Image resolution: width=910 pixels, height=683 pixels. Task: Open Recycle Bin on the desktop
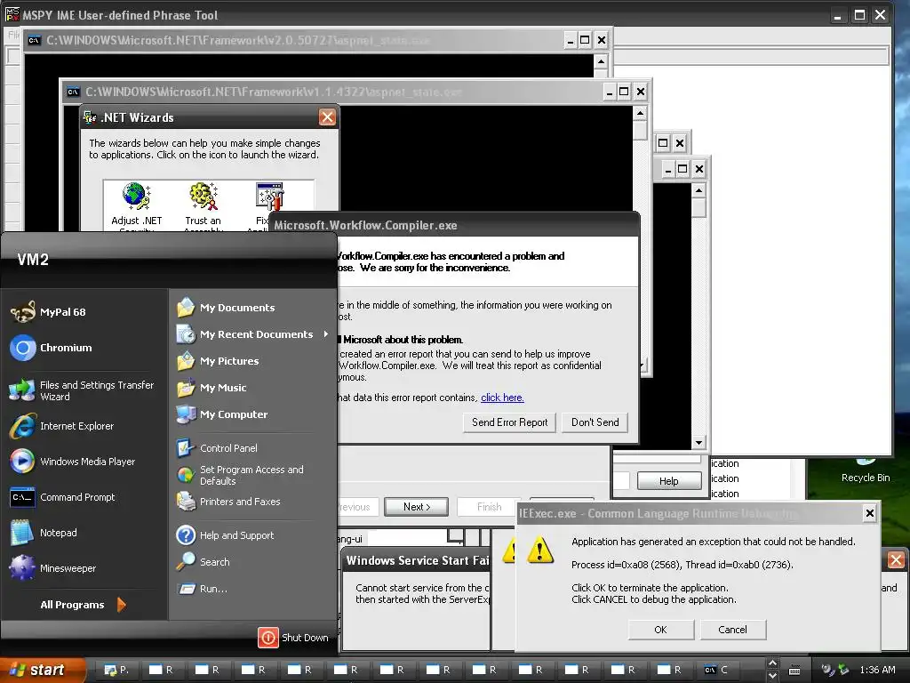866,470
